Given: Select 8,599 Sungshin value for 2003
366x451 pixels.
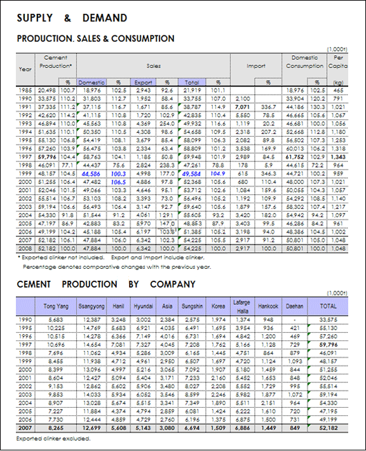Looking at the screenshot, I should coord(192,394).
